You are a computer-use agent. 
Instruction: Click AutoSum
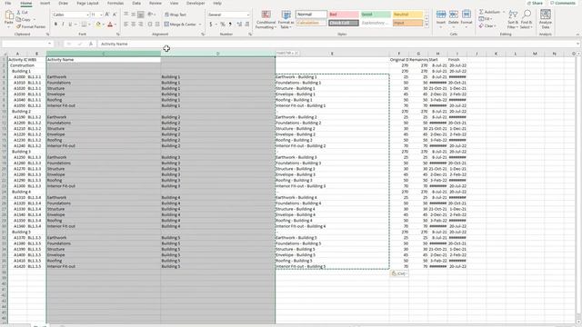489,12
